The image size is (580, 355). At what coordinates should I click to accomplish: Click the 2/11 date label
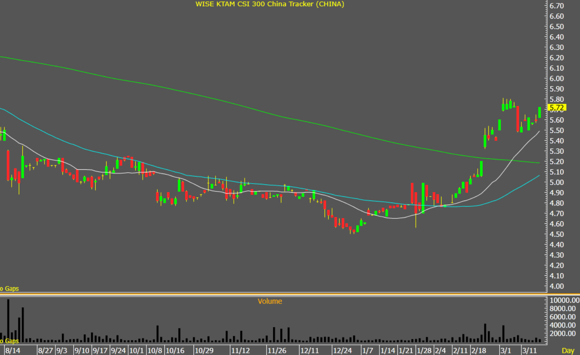tap(461, 351)
